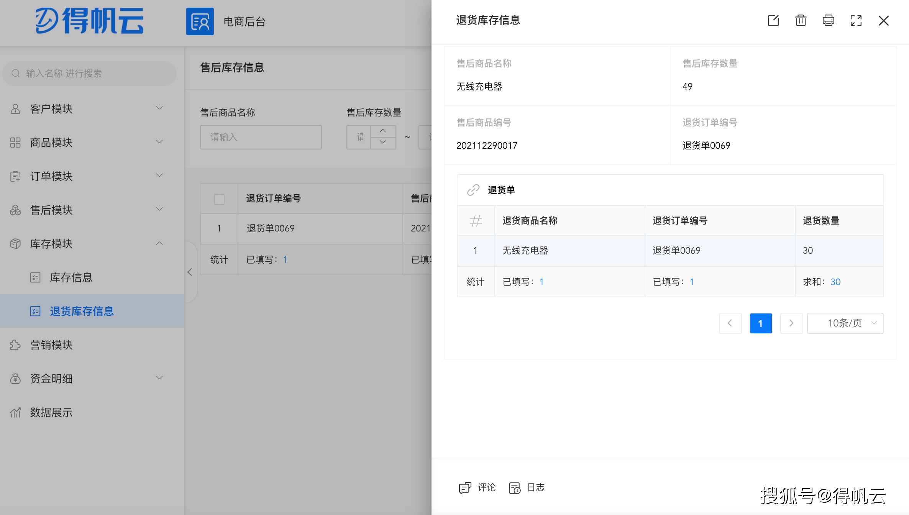
Task: Click the edit record icon in panel header
Action: (773, 21)
